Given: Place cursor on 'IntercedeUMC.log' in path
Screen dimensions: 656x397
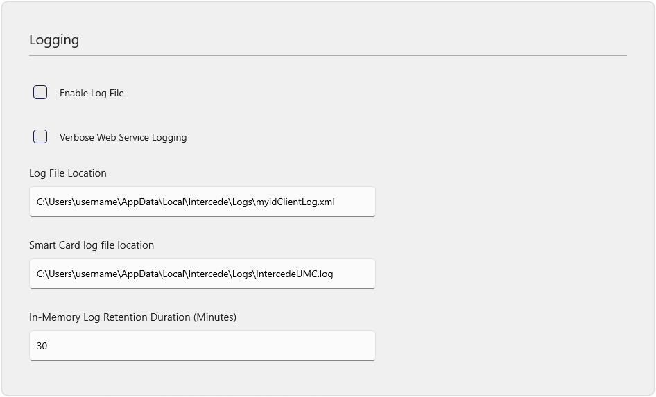Looking at the screenshot, I should tap(295, 274).
